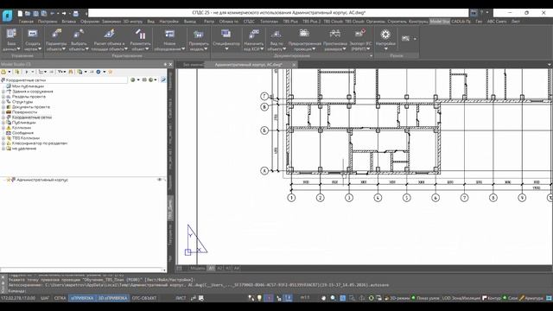Image resolution: width=553 pixels, height=311 pixels.
Task: Click the print icon in quick access bar
Action: click(75, 14)
